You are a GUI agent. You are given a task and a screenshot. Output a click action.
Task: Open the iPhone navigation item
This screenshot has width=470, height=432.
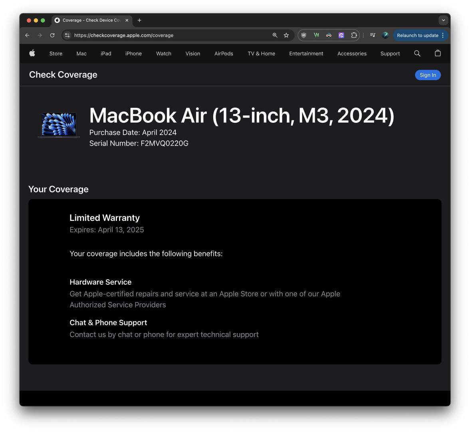[133, 54]
